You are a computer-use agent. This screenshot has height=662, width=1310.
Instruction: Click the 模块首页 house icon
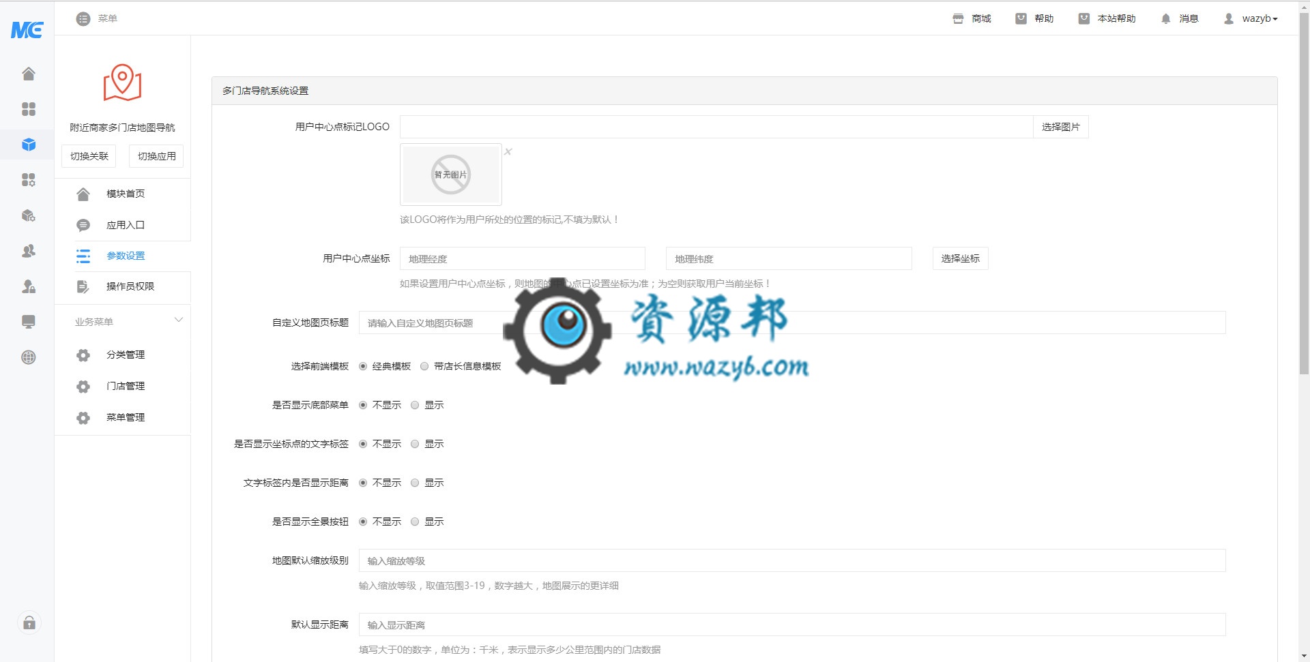[83, 194]
